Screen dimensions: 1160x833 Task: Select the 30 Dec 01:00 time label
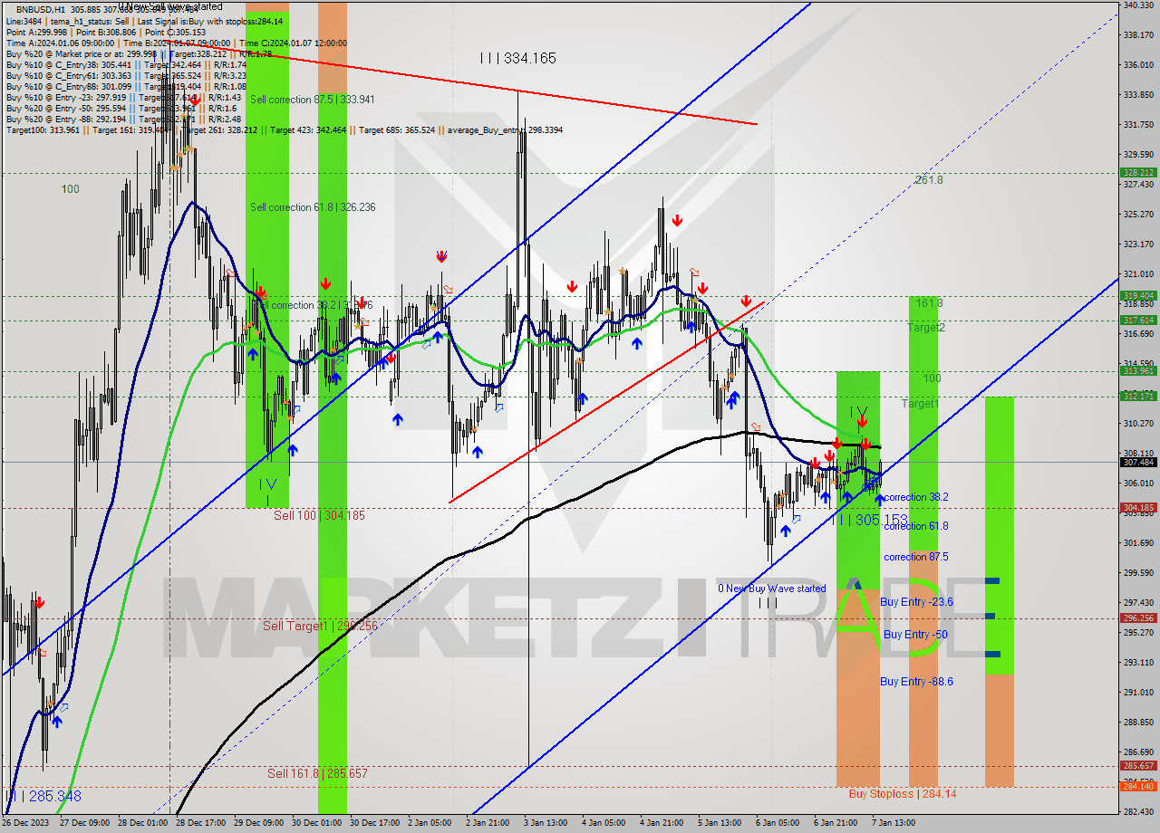pyautogui.click(x=317, y=823)
